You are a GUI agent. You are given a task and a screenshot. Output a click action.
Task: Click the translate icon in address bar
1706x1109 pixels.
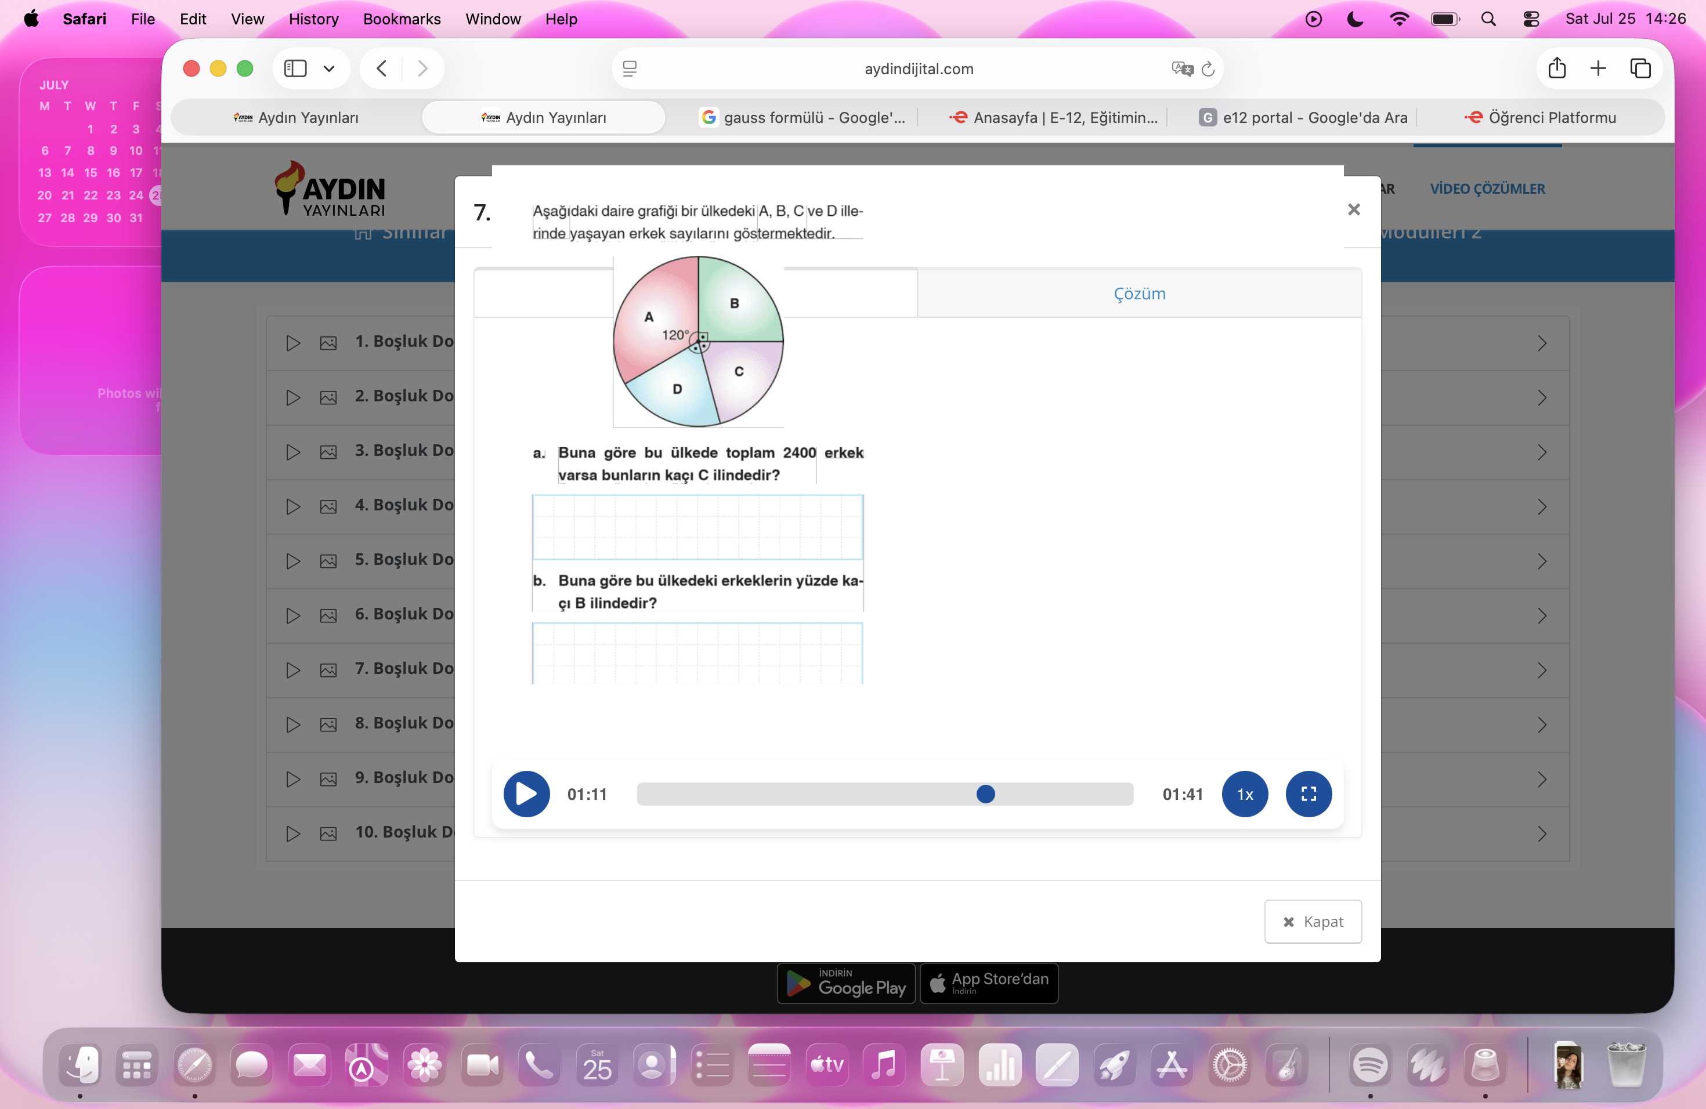tap(1181, 69)
